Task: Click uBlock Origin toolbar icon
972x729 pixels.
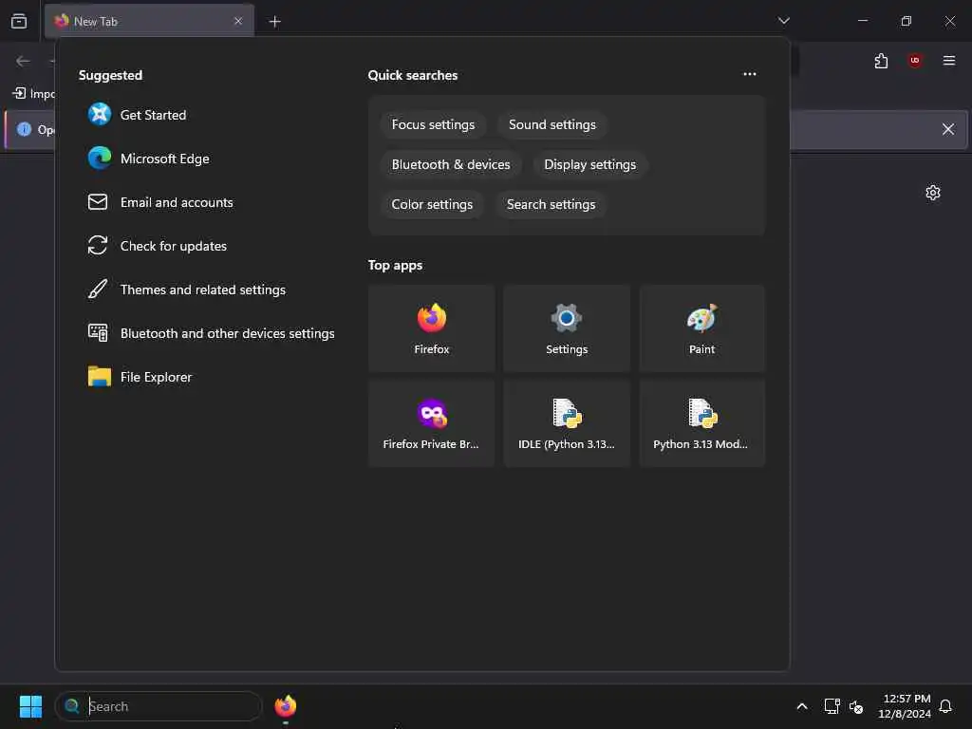Action: [914, 61]
